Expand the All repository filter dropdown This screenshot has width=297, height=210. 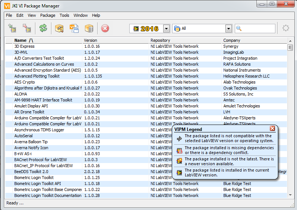point(229,29)
